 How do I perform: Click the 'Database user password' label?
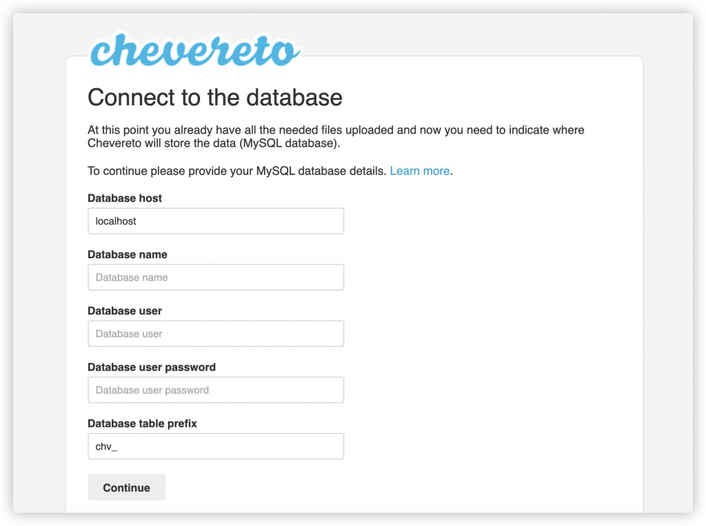point(152,368)
